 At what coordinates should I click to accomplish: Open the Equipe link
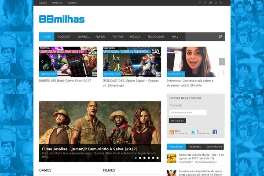pos(43,3)
